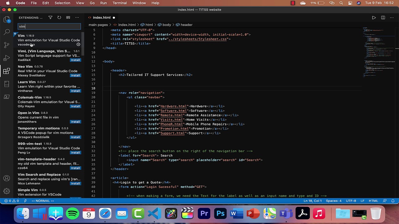Open Photoshop from the Dock
This screenshot has height=224, width=399.
(220, 214)
